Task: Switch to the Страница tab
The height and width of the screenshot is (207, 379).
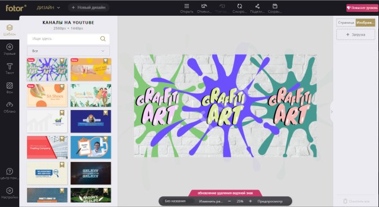Action: (x=346, y=23)
